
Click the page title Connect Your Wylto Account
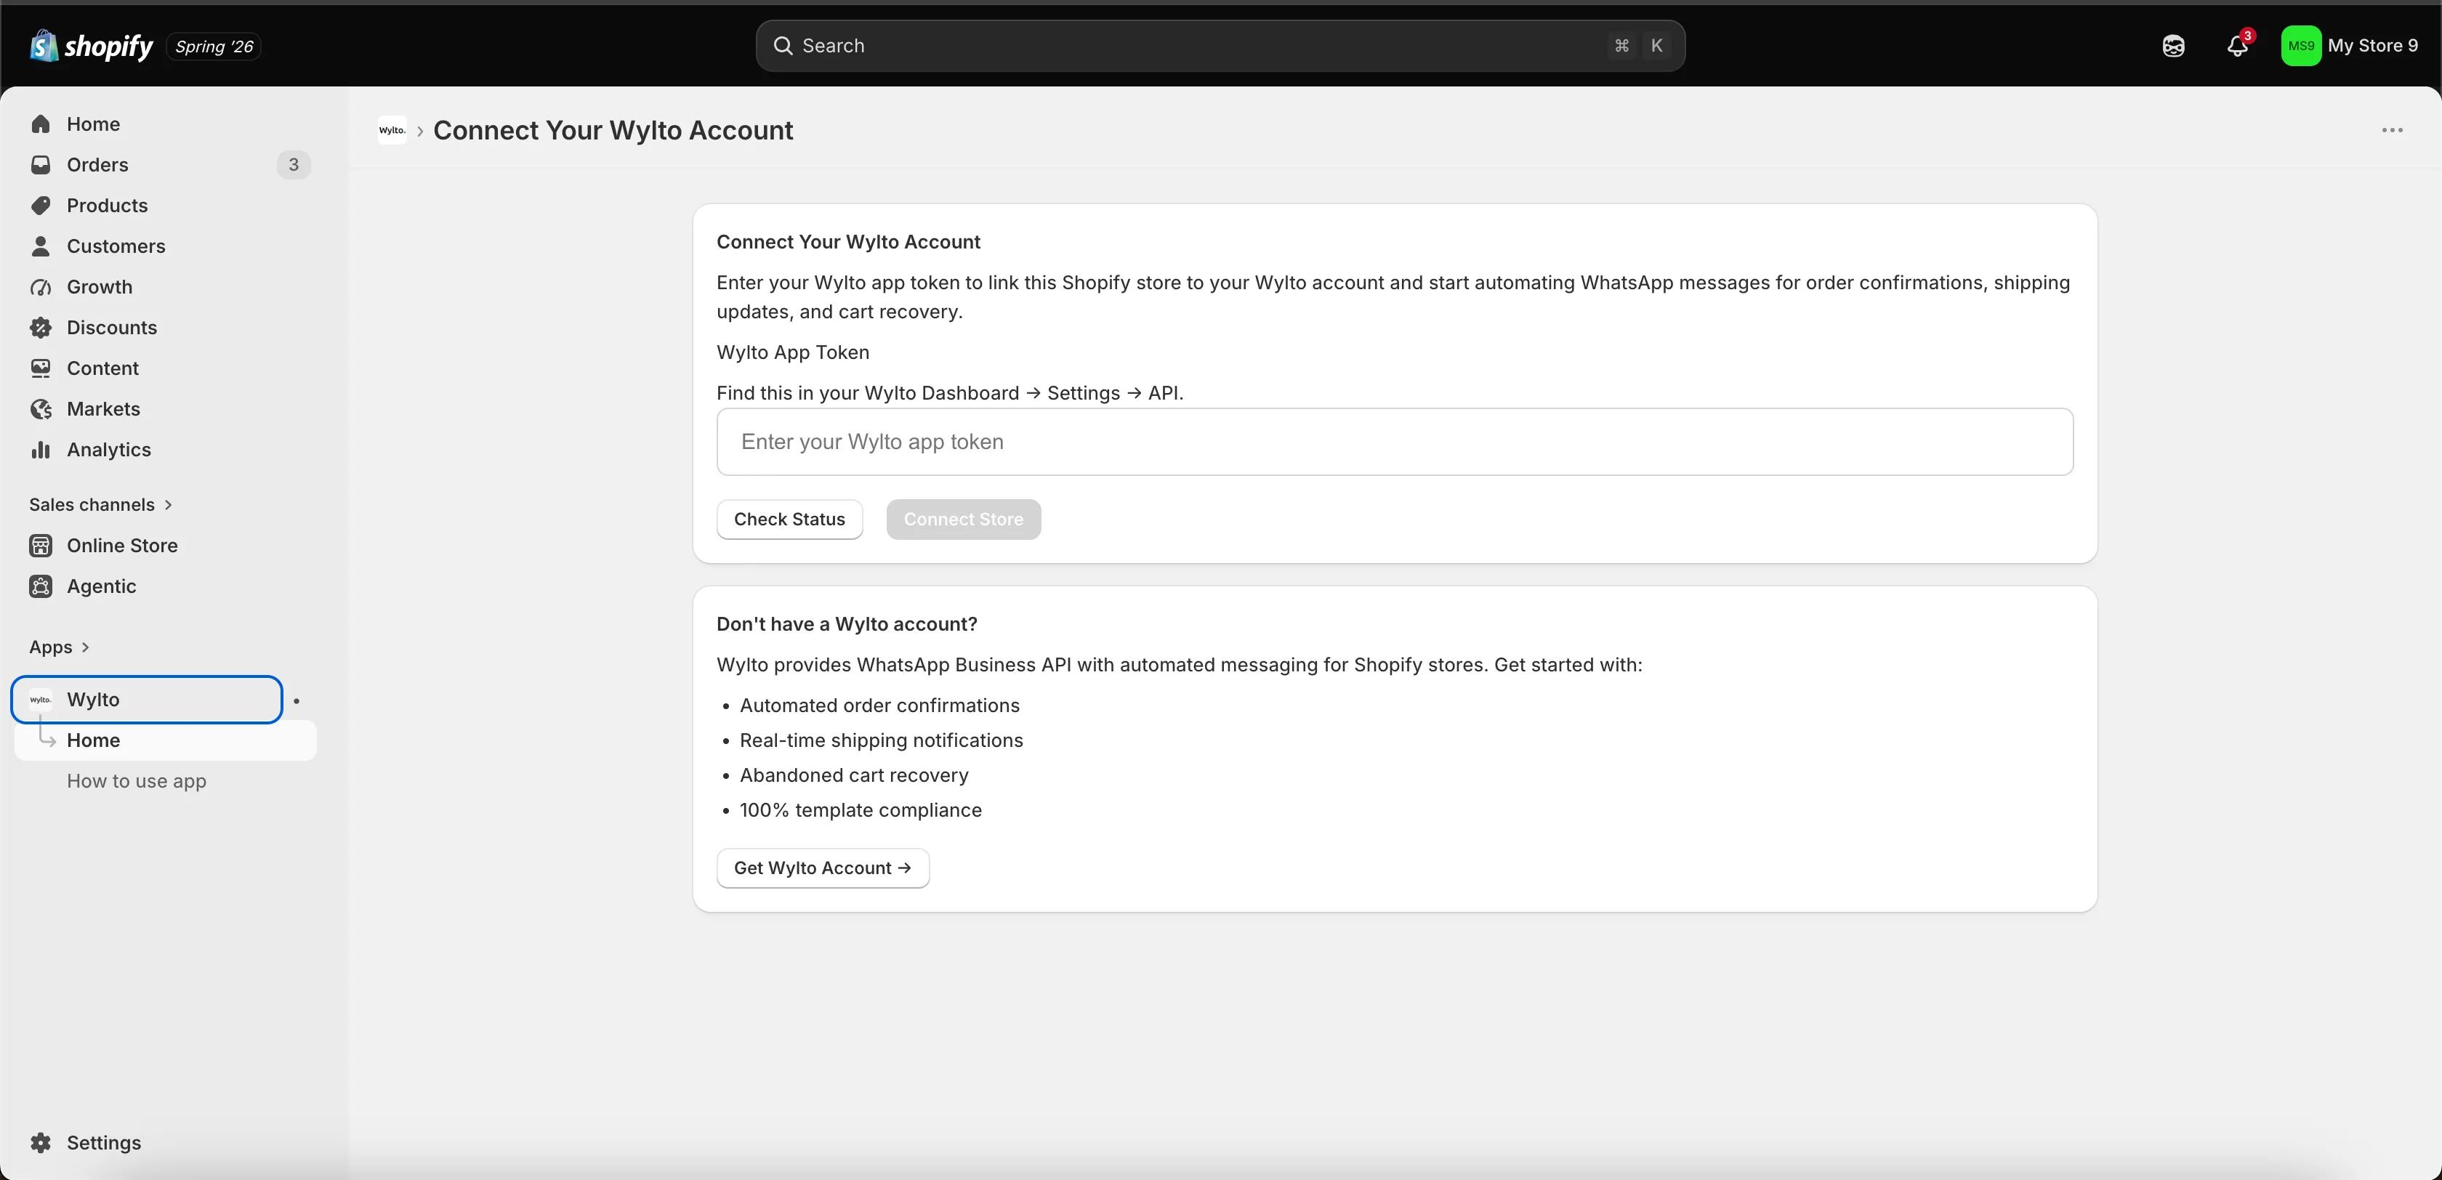pyautogui.click(x=613, y=131)
